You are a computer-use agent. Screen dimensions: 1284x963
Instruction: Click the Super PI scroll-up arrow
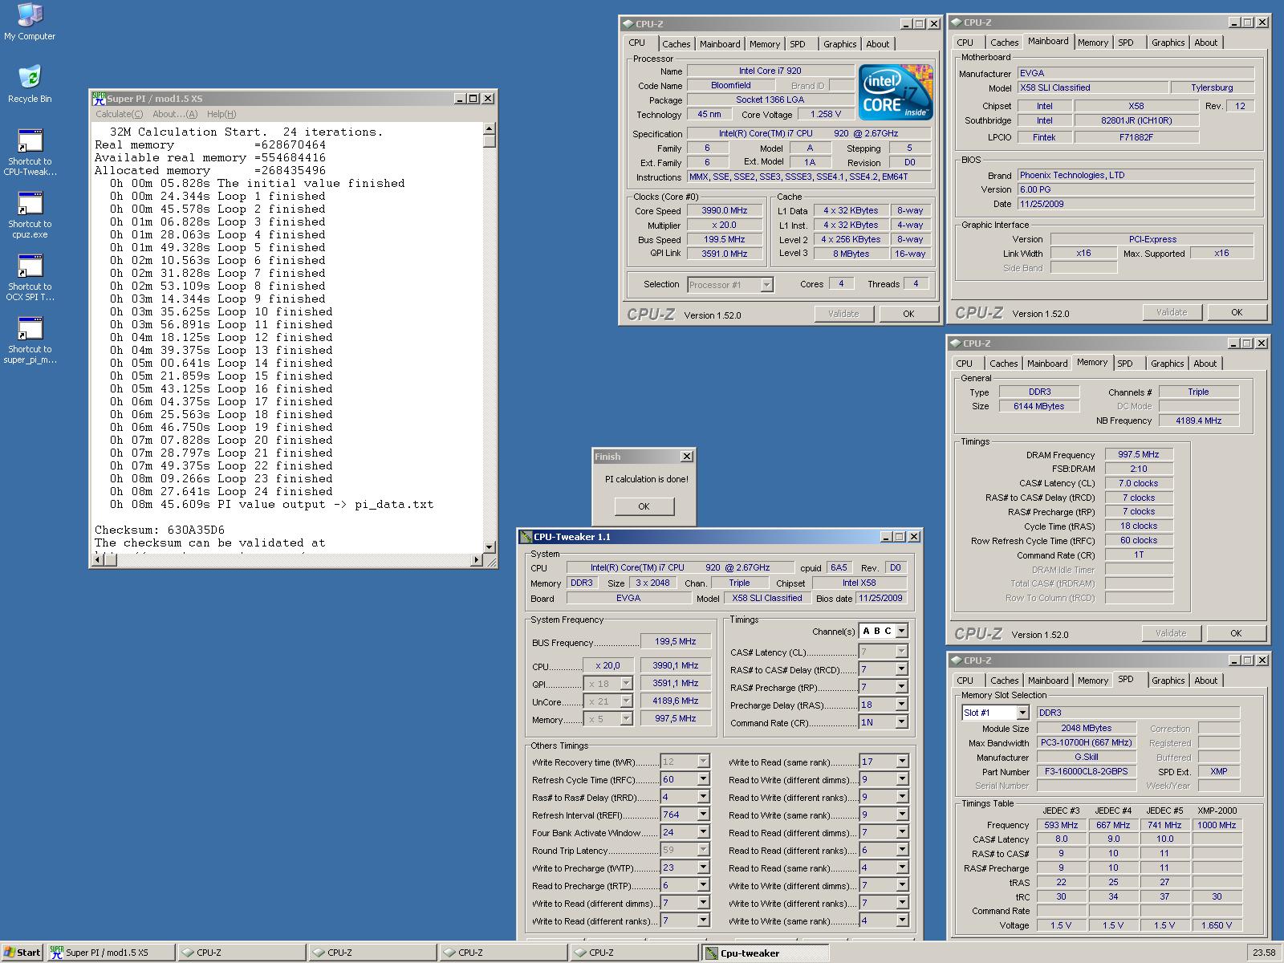(x=490, y=128)
